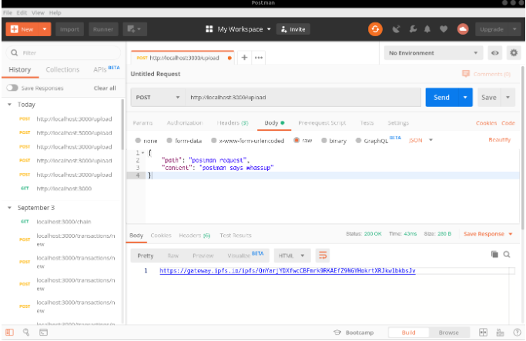Switch to Browse mode in status bar

point(448,333)
